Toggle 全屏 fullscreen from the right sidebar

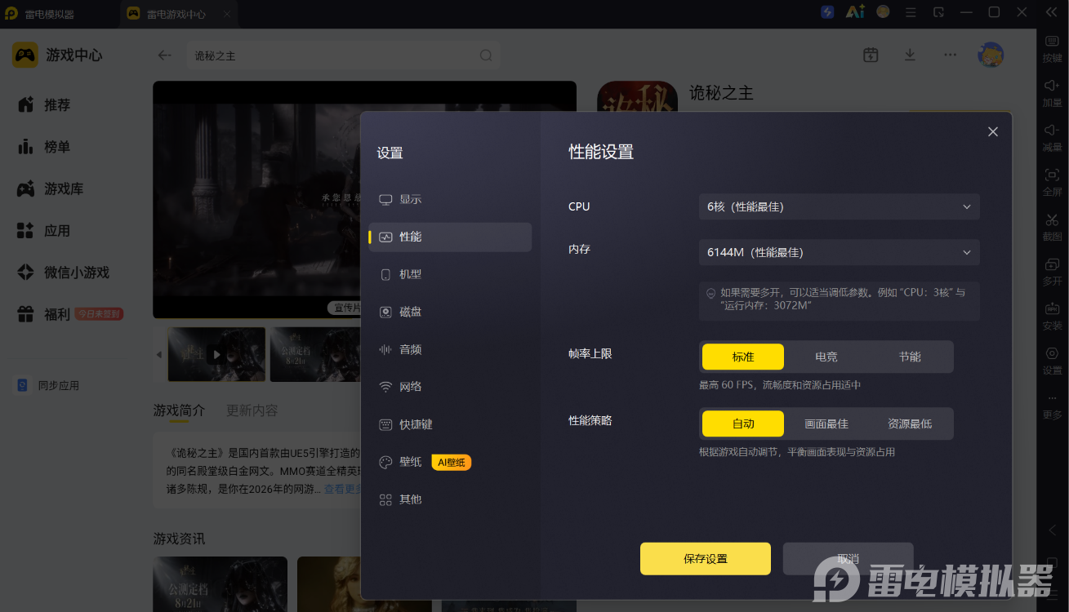[1052, 182]
